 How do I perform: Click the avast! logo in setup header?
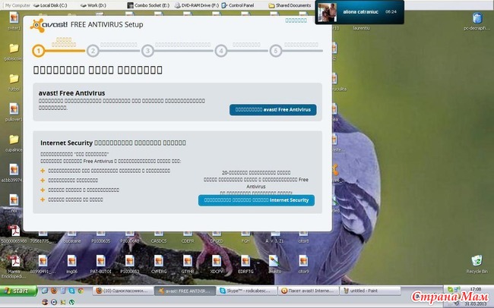49,24
